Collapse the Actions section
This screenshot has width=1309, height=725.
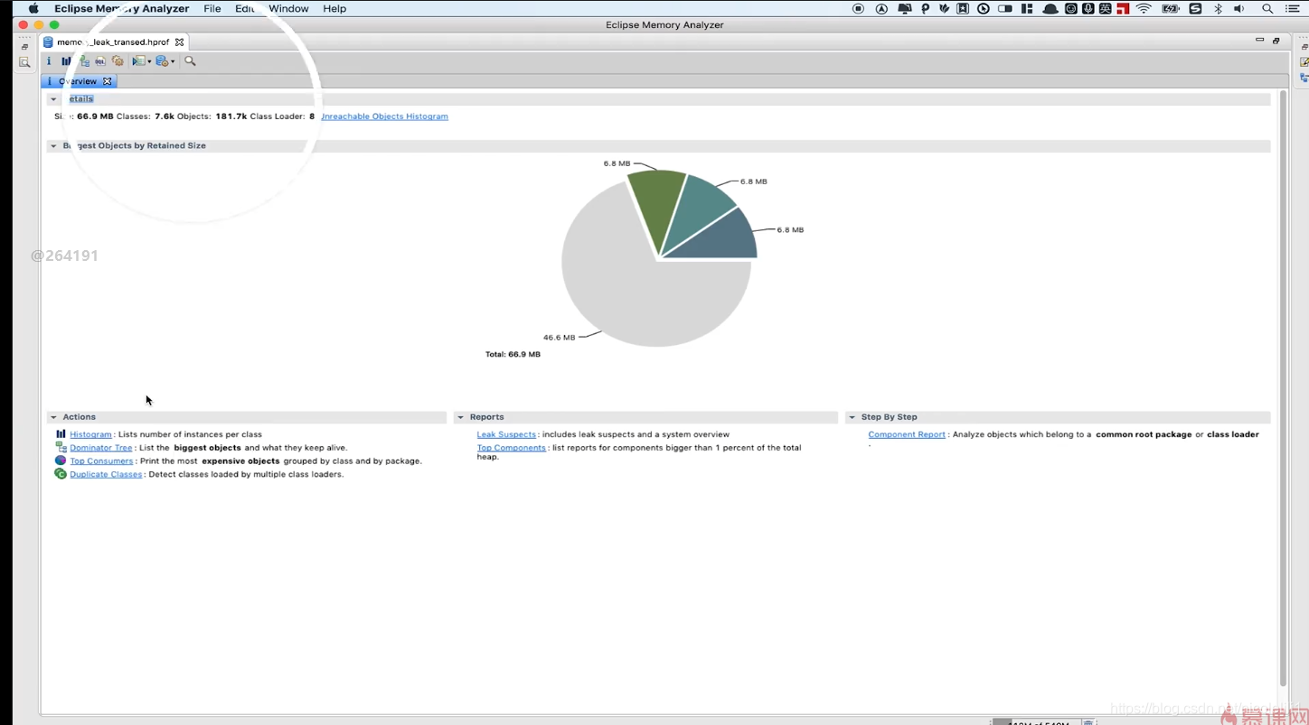pyautogui.click(x=53, y=417)
